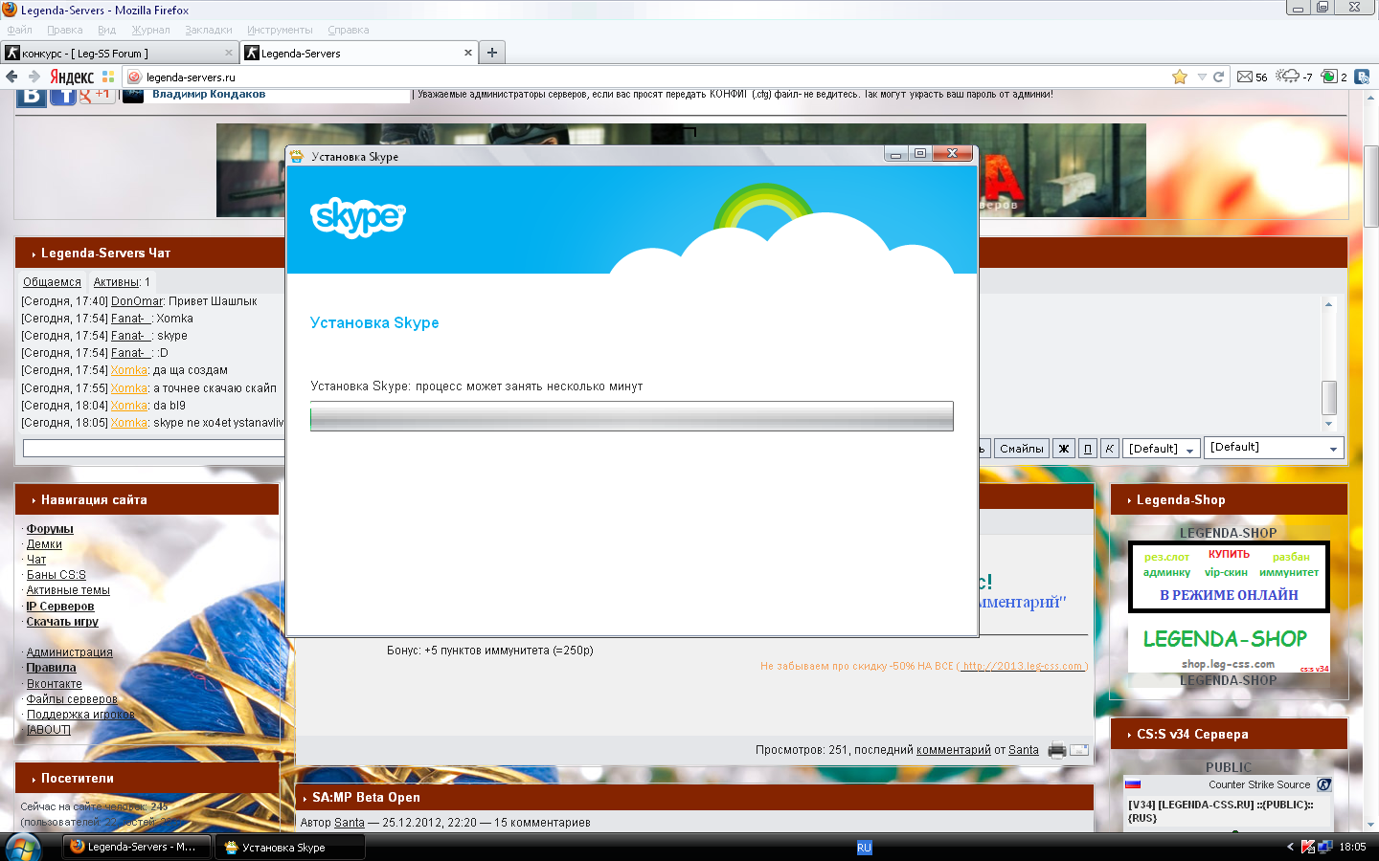This screenshot has width=1379, height=861.
Task: Click the browser forward arrow
Action: 34,77
